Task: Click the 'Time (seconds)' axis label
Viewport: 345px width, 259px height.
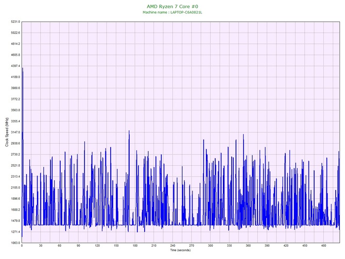Action: (180, 250)
